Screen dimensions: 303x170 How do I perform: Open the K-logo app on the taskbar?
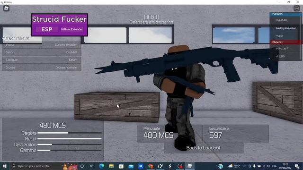point(160,166)
